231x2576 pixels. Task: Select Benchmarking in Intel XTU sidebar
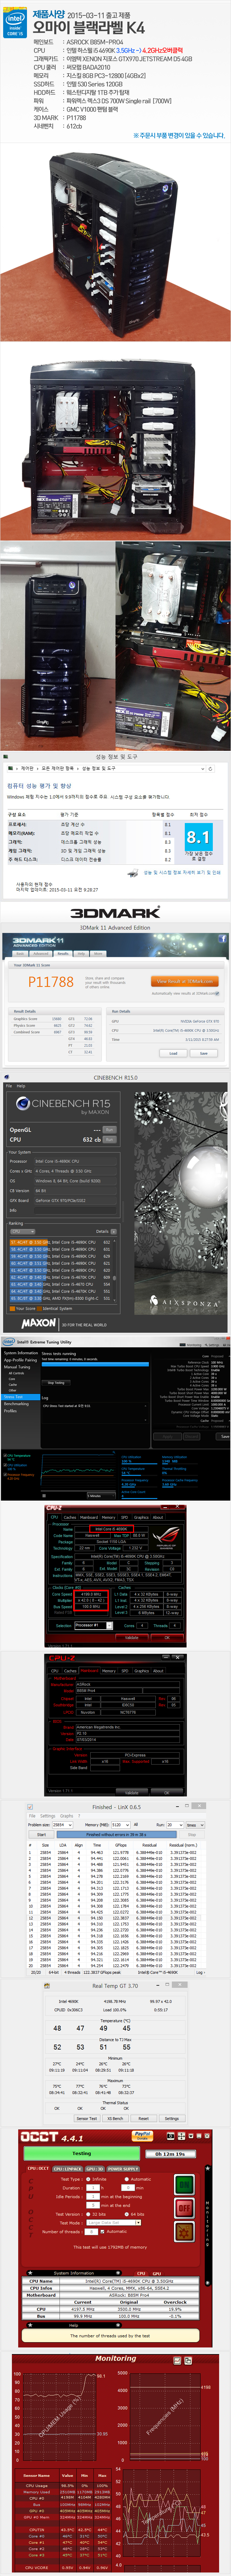click(16, 1404)
